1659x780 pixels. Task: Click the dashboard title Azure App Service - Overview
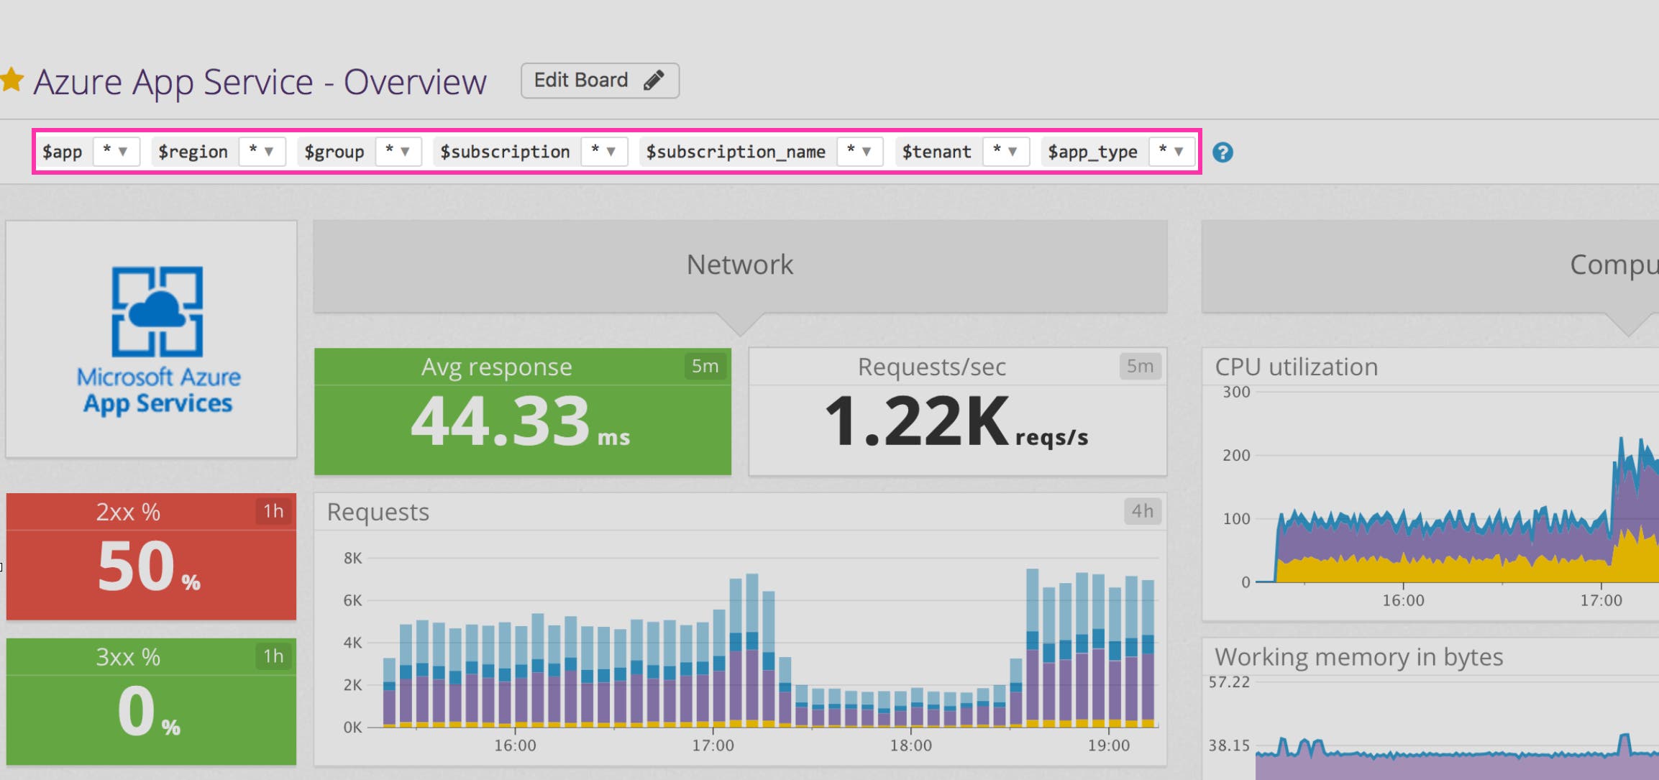coord(260,82)
